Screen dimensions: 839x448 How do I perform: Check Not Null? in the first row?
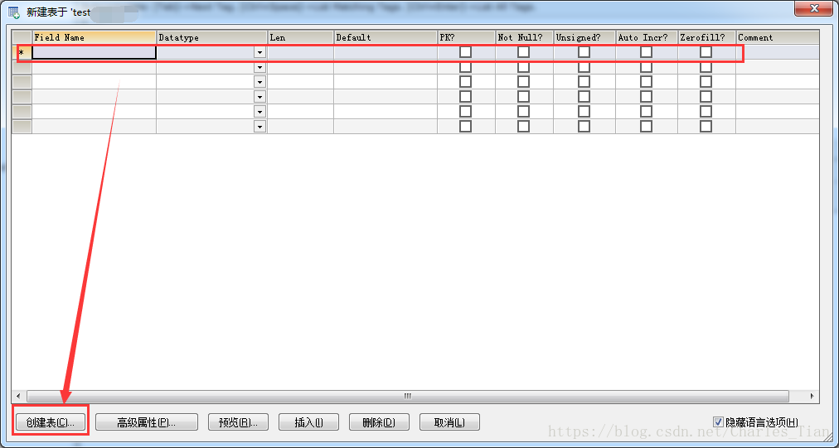pos(523,52)
